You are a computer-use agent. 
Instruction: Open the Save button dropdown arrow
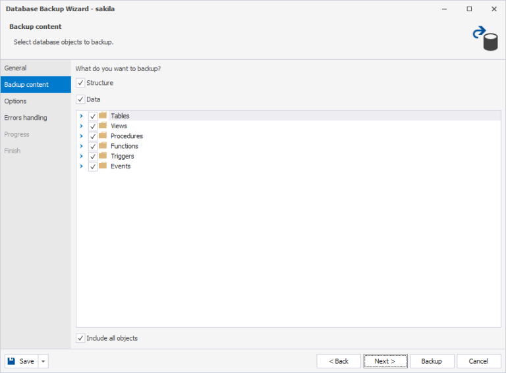[x=43, y=361]
